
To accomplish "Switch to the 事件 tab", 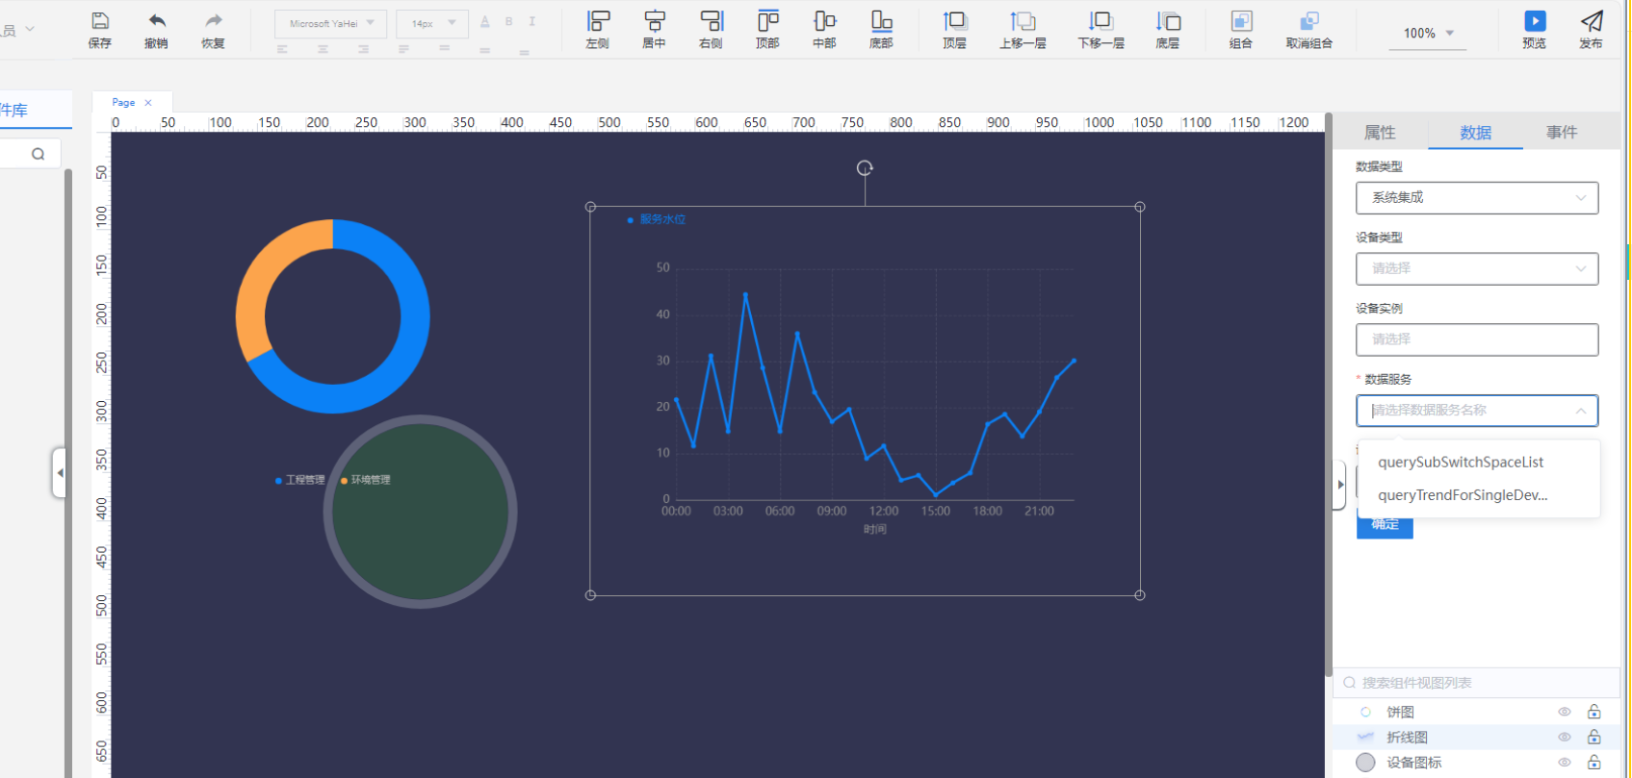I will [1562, 133].
